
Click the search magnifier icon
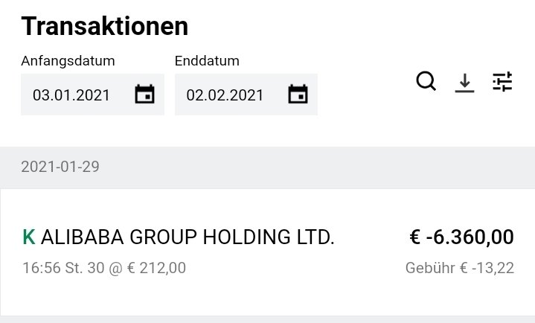426,81
